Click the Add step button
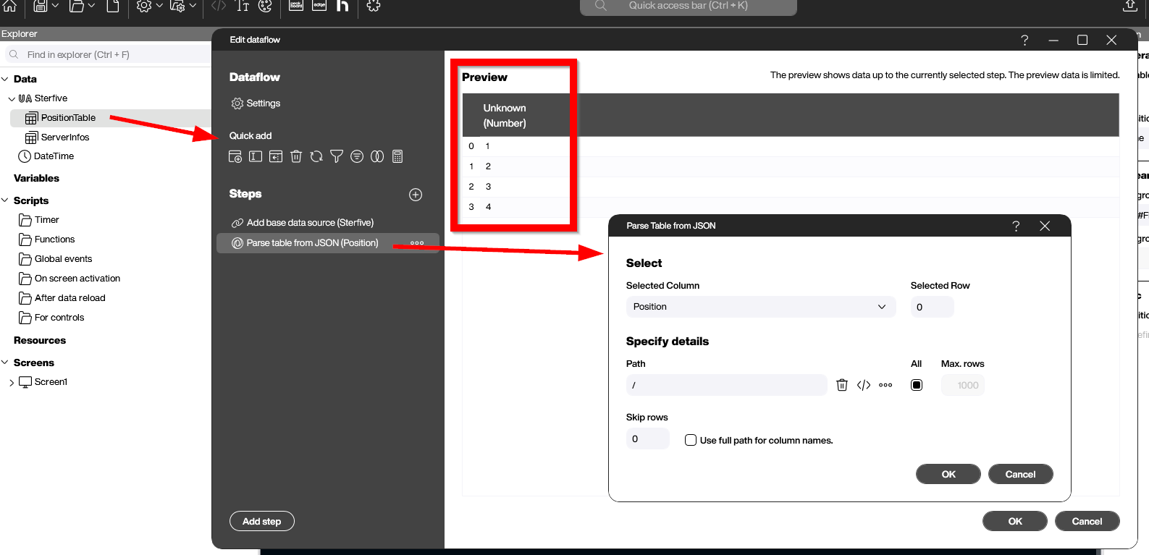The width and height of the screenshot is (1149, 555). click(261, 521)
